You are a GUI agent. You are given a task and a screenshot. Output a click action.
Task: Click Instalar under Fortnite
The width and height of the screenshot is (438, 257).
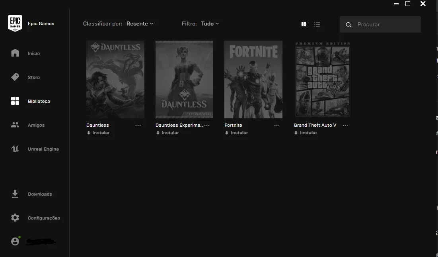tap(239, 133)
